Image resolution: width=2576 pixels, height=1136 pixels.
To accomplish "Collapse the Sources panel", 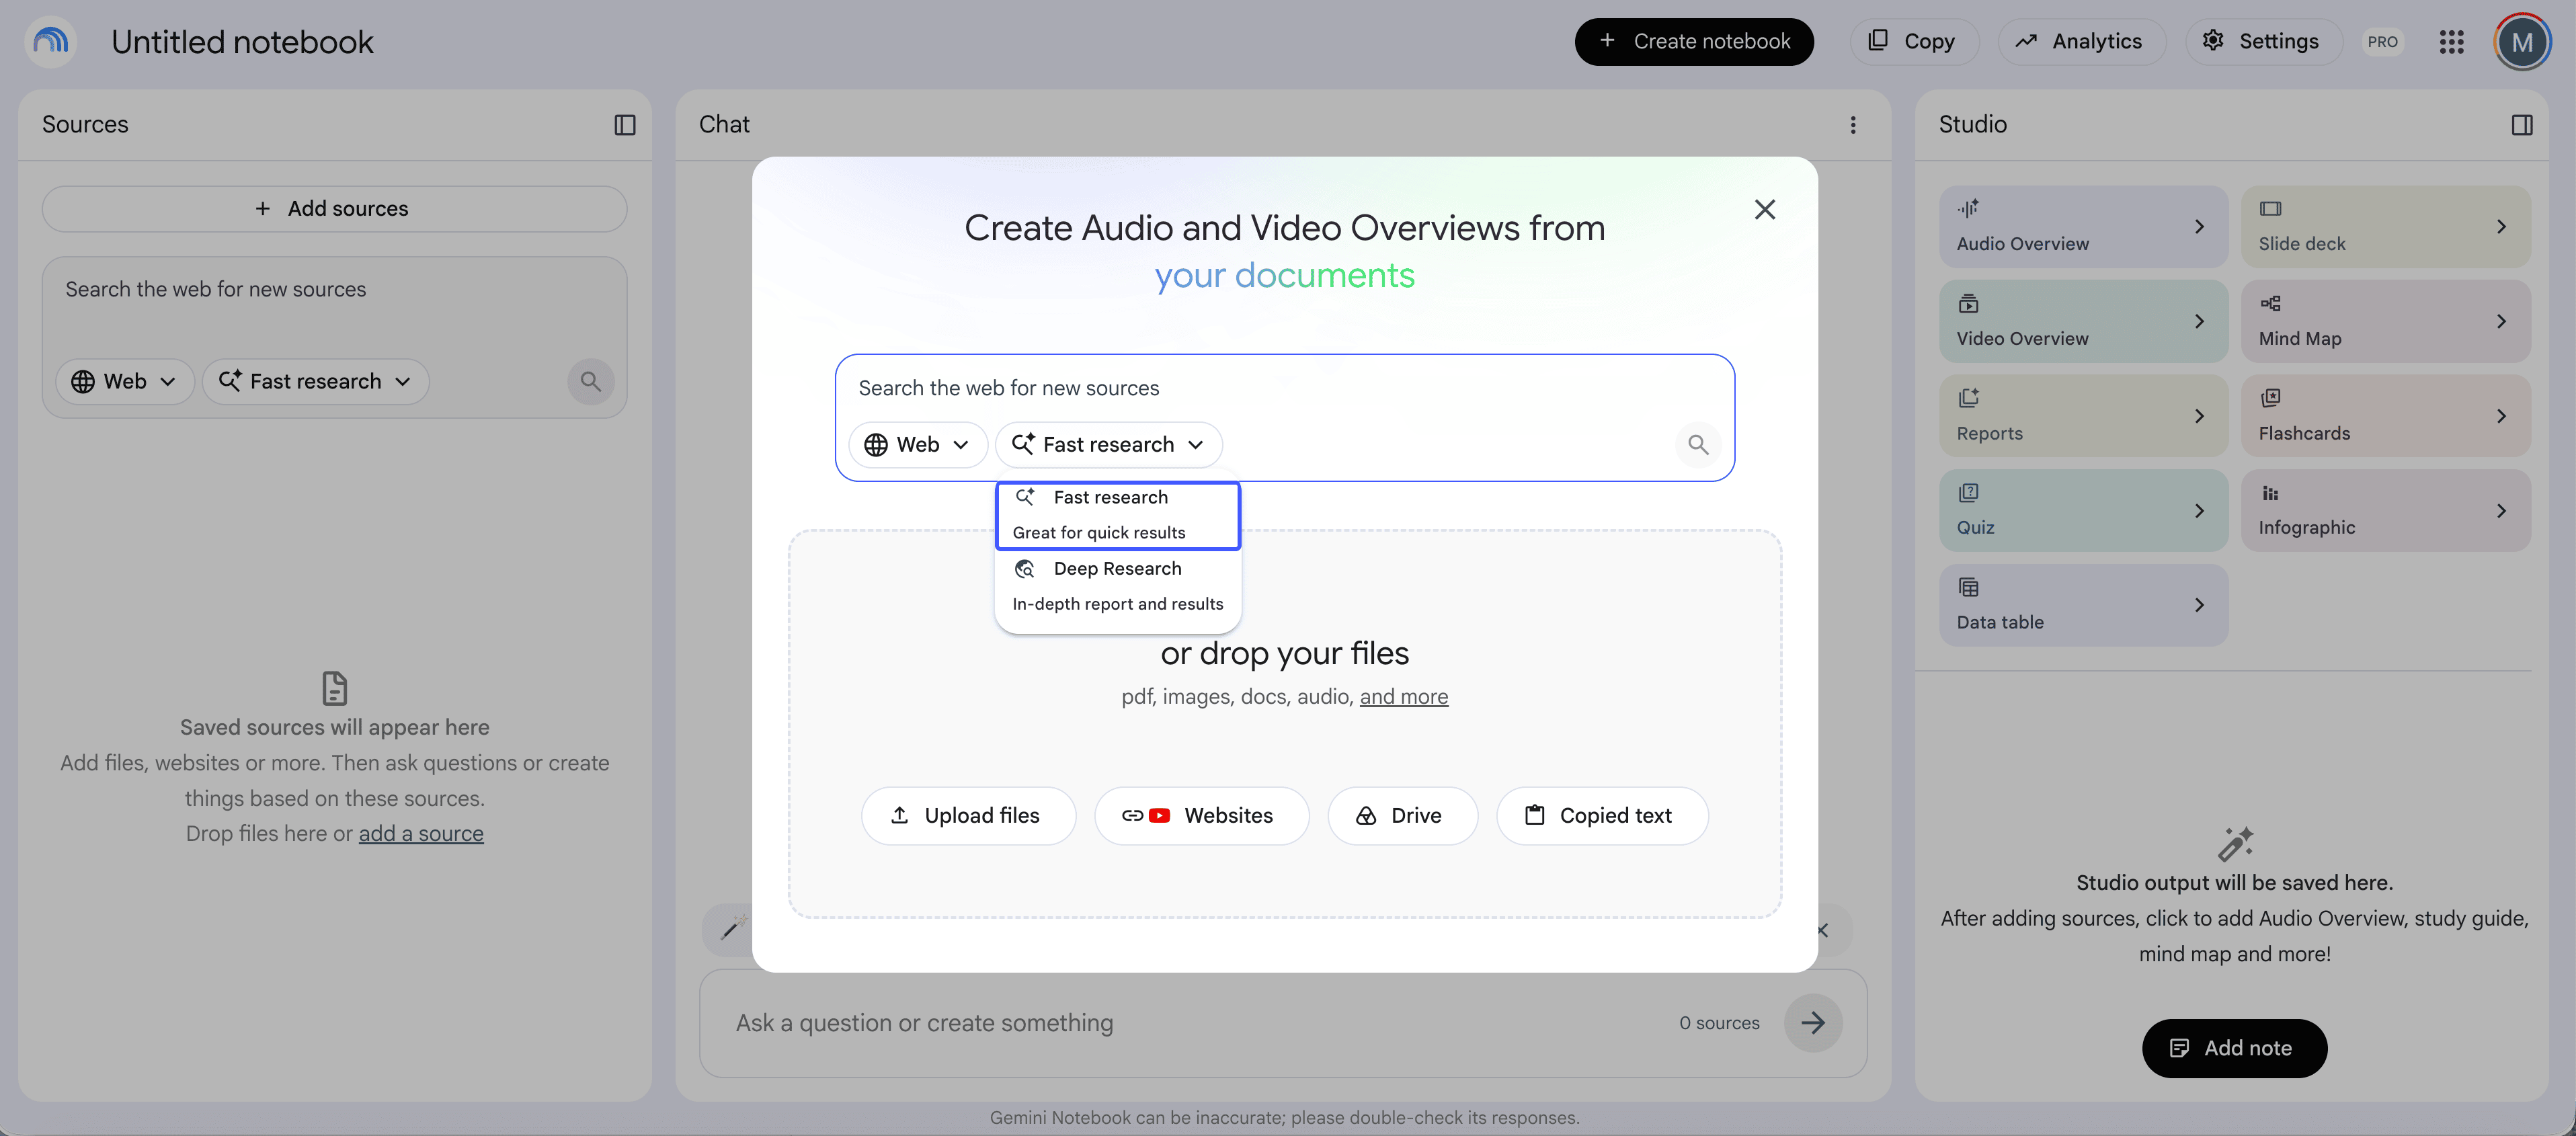I will click(x=625, y=125).
